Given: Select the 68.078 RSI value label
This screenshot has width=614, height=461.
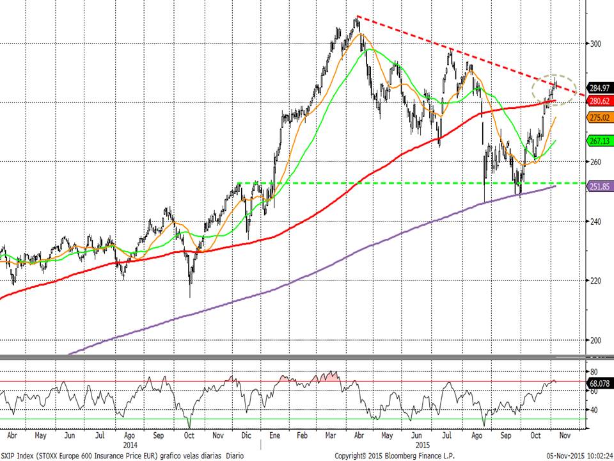Looking at the screenshot, I should click(x=599, y=384).
